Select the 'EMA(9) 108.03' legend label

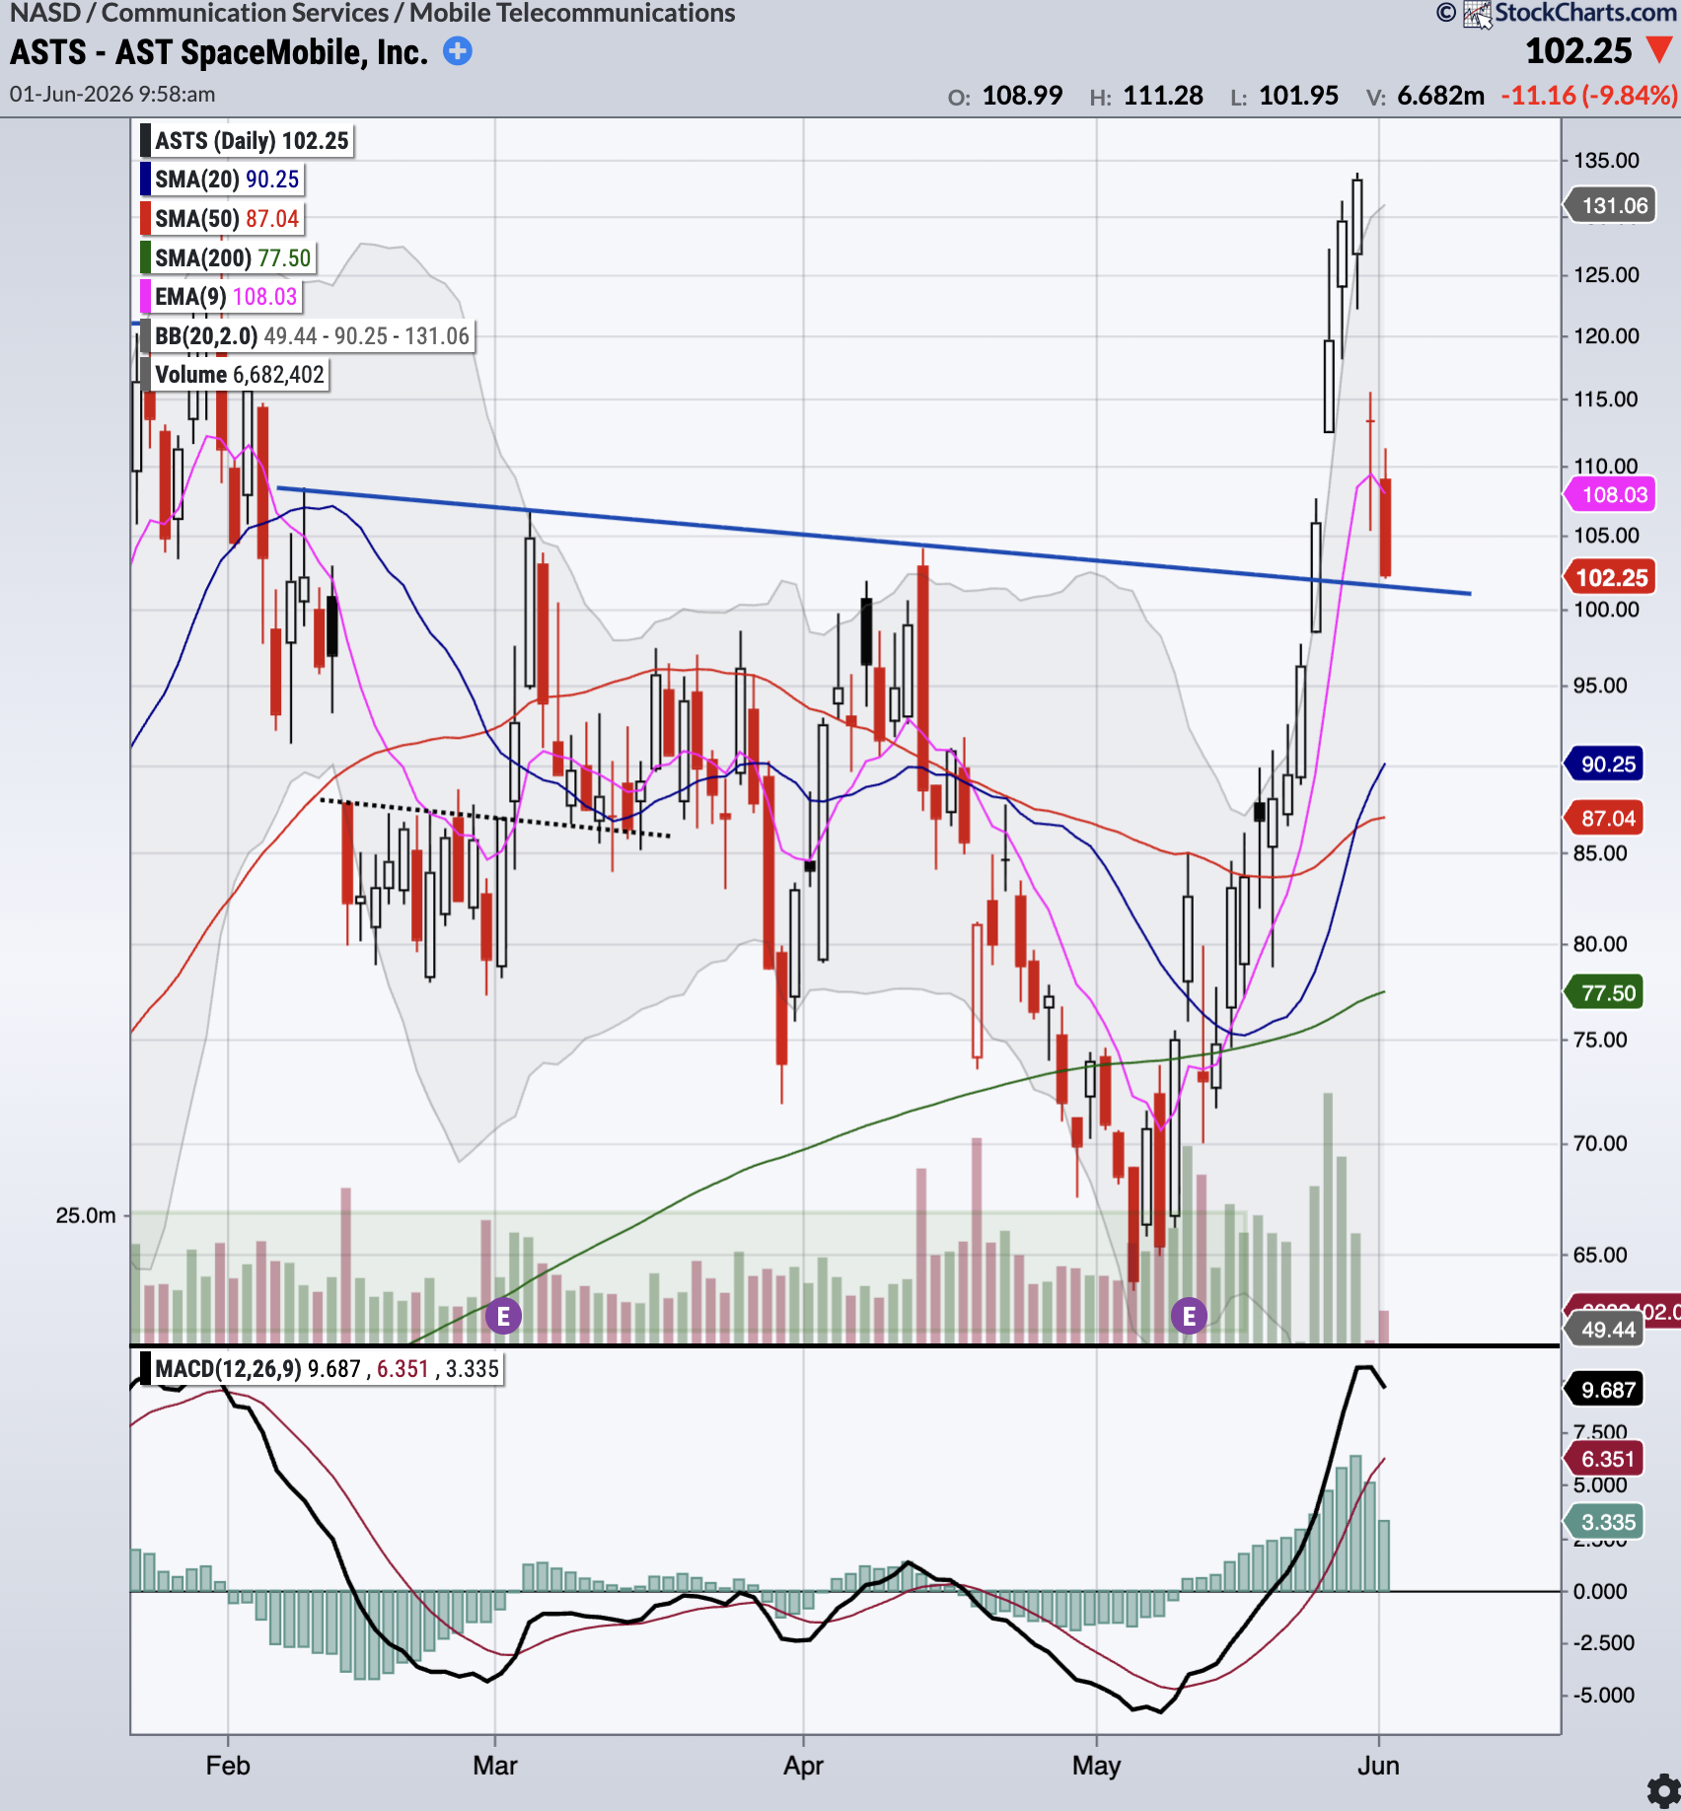[x=226, y=297]
